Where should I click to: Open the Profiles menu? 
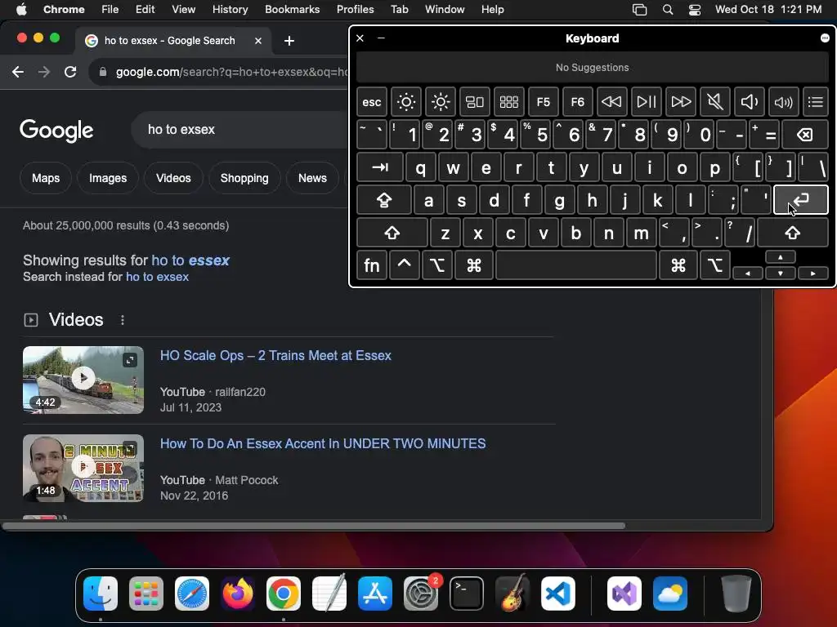[355, 9]
